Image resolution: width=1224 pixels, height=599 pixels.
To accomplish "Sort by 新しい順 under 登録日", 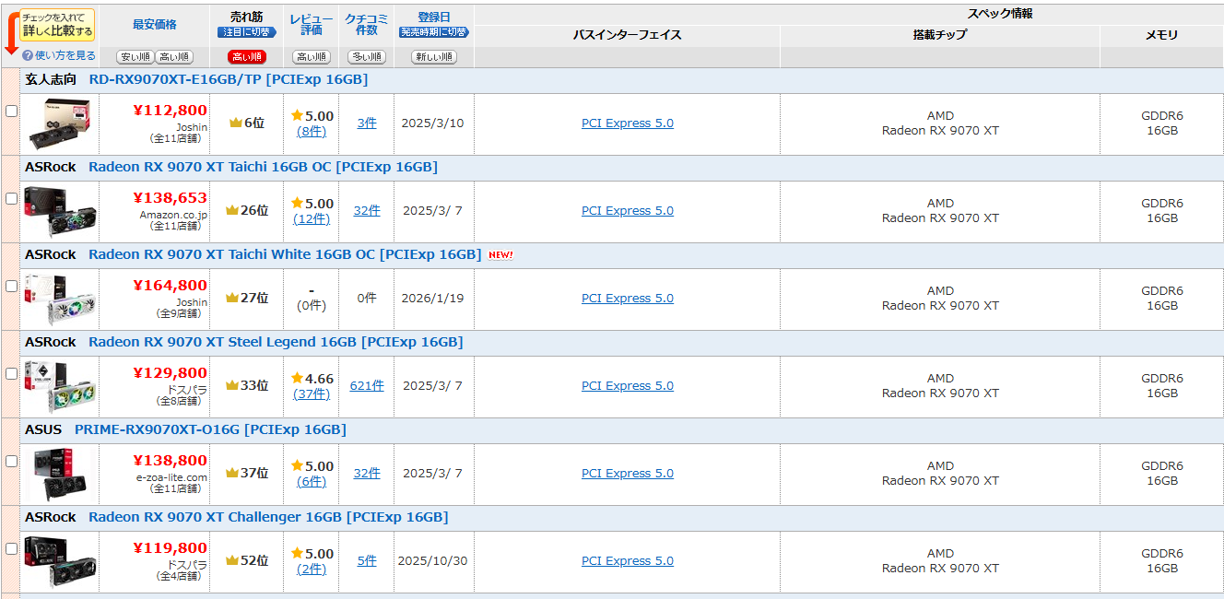I will point(433,57).
